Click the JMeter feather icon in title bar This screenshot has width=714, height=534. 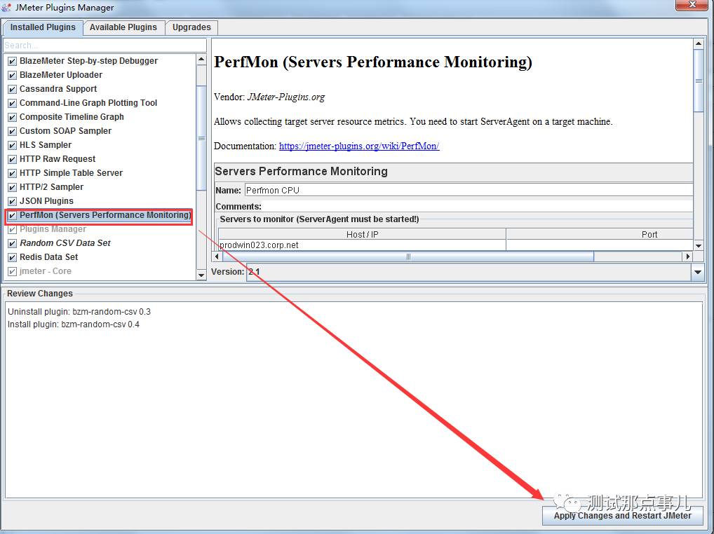pyautogui.click(x=6, y=7)
